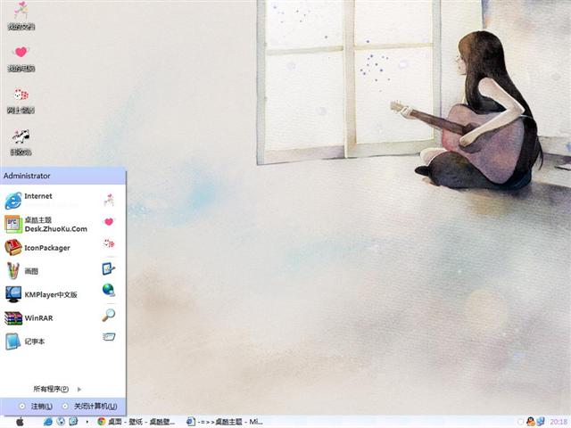Open control panel icon in Start menu
This screenshot has height=428, width=571.
[109, 269]
